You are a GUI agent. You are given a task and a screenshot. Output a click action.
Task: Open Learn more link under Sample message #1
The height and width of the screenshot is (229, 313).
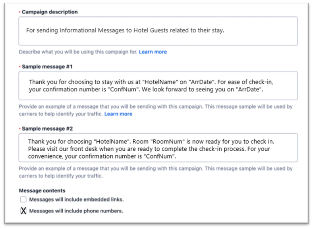tap(118, 114)
